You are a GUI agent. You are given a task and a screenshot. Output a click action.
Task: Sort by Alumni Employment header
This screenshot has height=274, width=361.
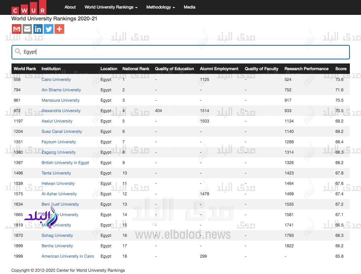point(219,69)
